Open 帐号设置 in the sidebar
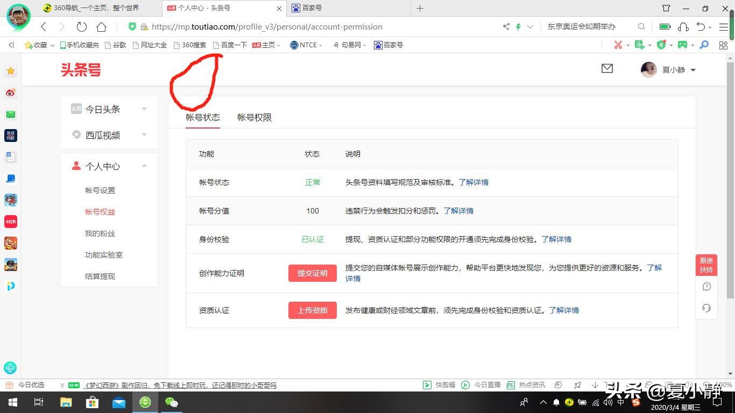 pyautogui.click(x=100, y=190)
